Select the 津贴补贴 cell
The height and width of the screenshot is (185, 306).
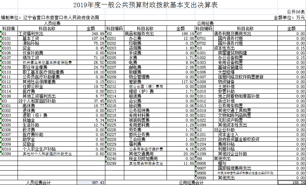pos(48,43)
